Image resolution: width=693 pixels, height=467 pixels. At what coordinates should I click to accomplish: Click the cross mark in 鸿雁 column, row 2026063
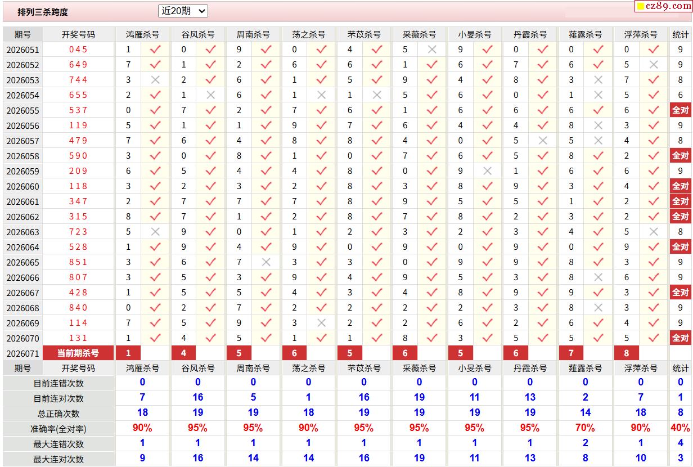pyautogui.click(x=155, y=232)
